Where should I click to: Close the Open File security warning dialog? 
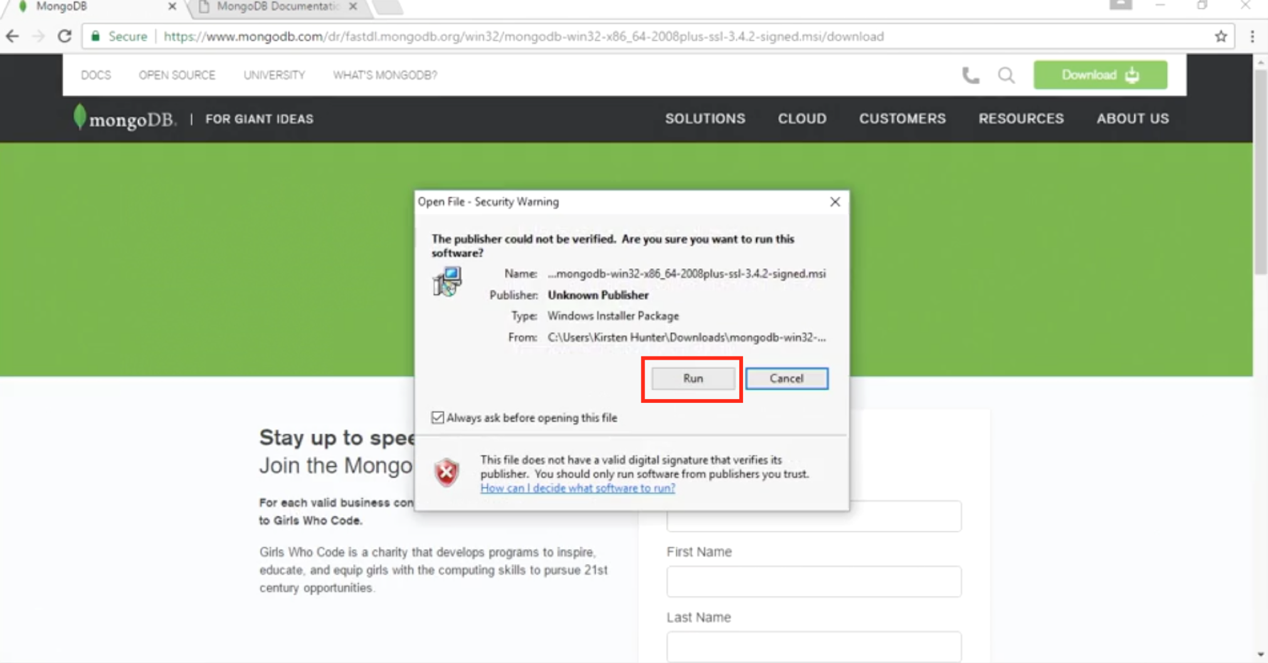[835, 202]
